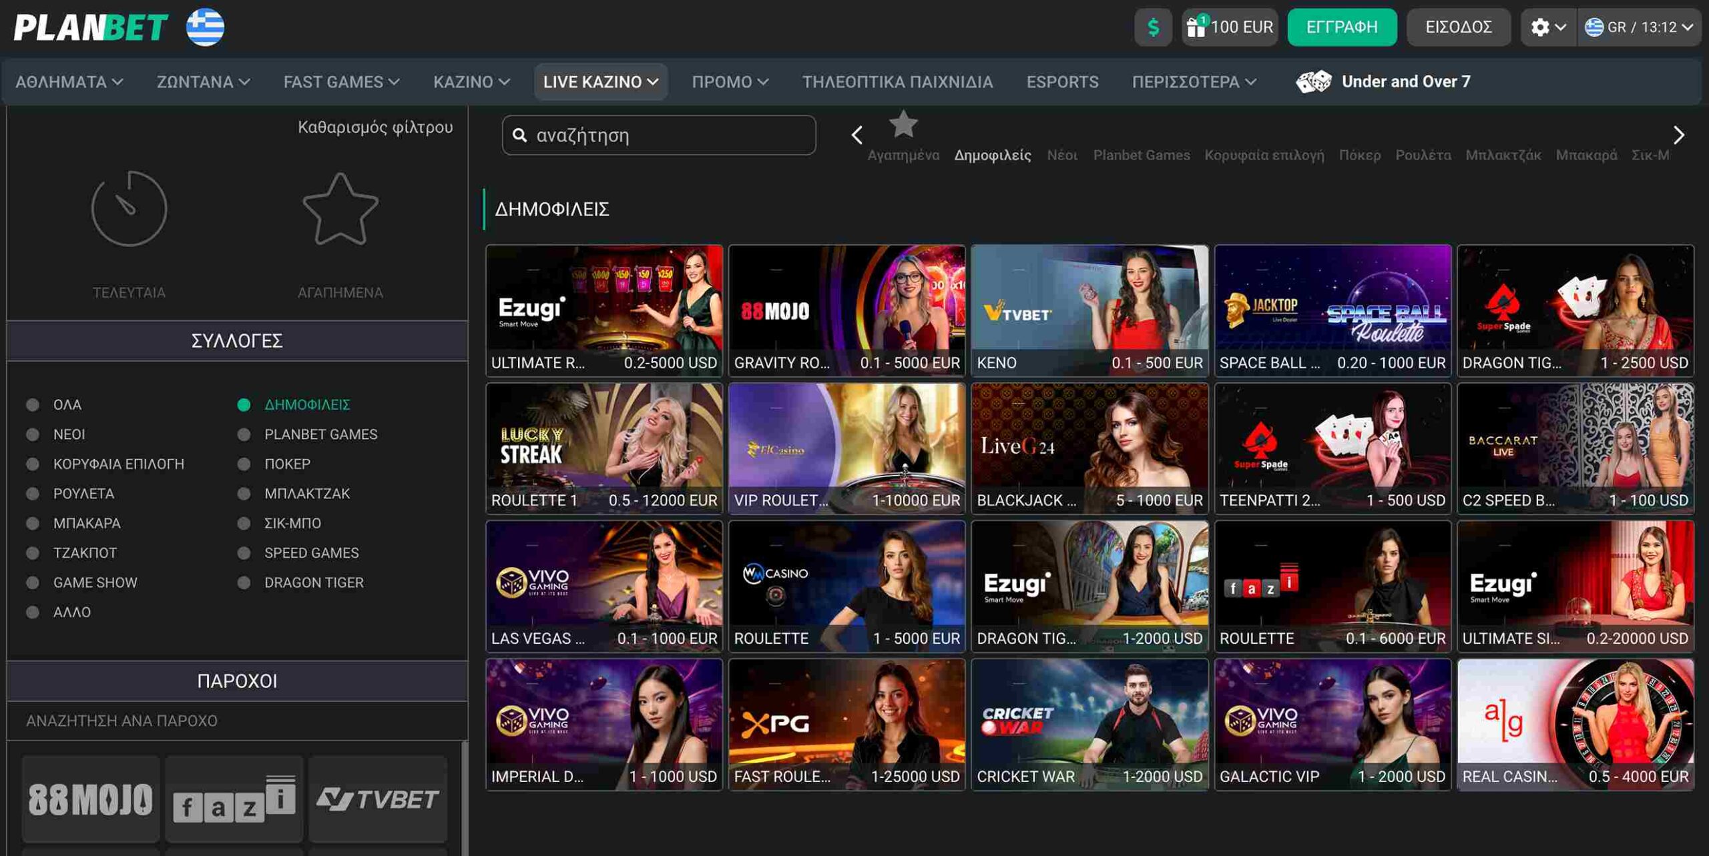
Task: Switch to the Πόκερ category tab
Action: pos(1359,155)
